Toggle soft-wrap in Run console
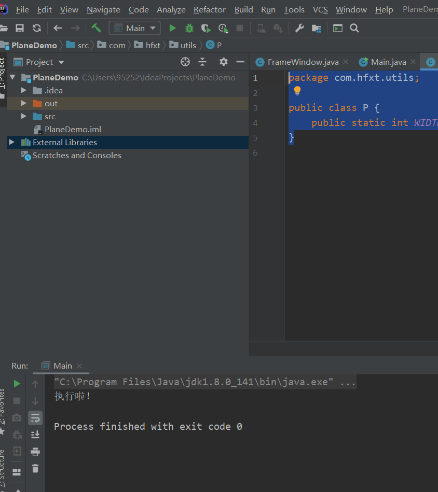The height and width of the screenshot is (492, 438). 35,418
